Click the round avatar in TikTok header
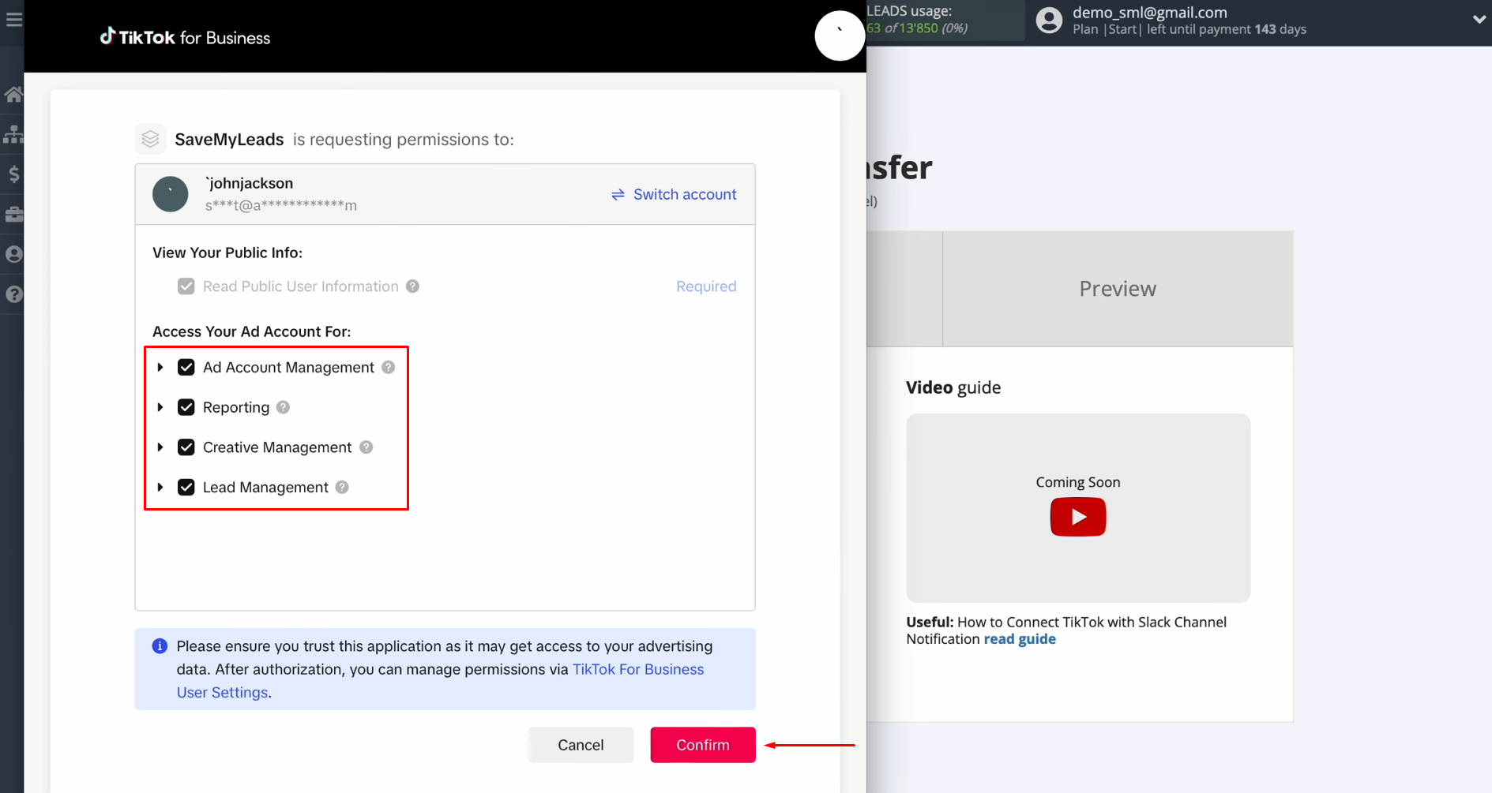Screen dimensions: 1492x793 (840, 36)
